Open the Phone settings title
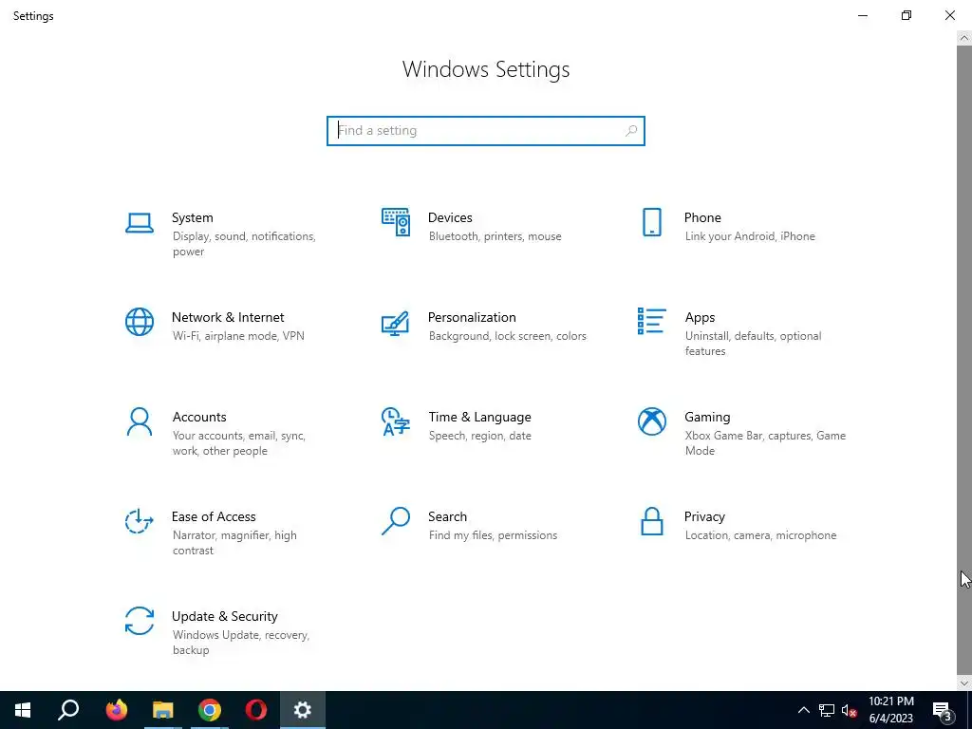The image size is (972, 729). click(x=702, y=217)
